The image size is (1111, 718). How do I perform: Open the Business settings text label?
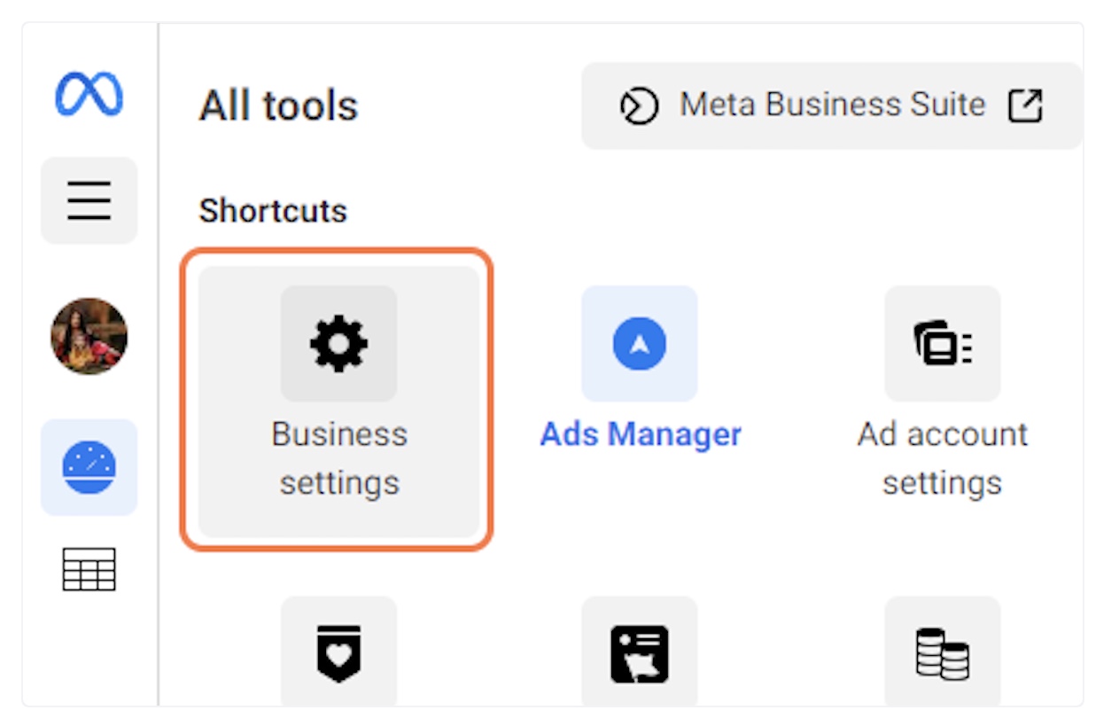tap(339, 458)
